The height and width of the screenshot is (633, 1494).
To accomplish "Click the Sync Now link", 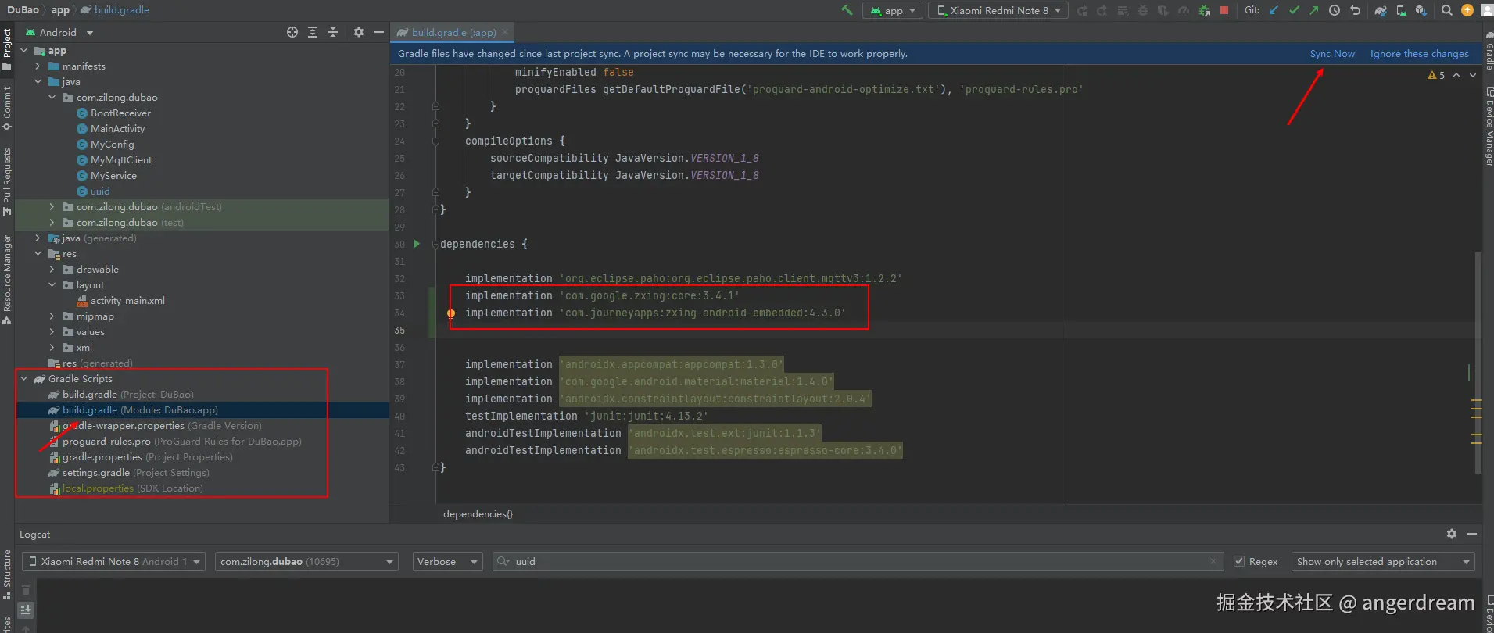I will pyautogui.click(x=1332, y=54).
